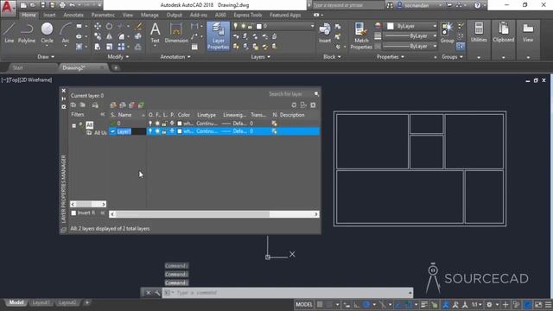
Task: Choose the Move tool in Modify panel
Action: pos(98,26)
